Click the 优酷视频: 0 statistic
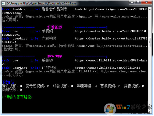This screenshot has height=116, width=154. (12, 90)
